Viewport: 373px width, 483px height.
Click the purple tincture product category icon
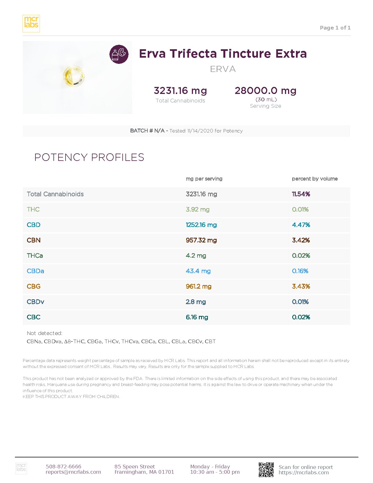119,54
